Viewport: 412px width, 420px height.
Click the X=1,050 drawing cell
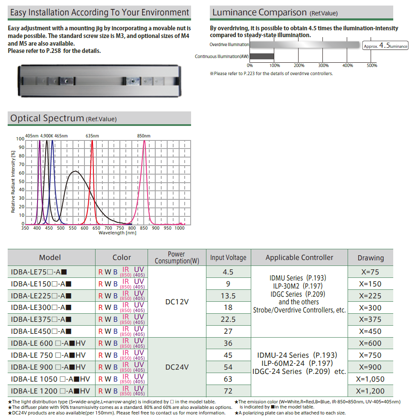[x=371, y=379]
